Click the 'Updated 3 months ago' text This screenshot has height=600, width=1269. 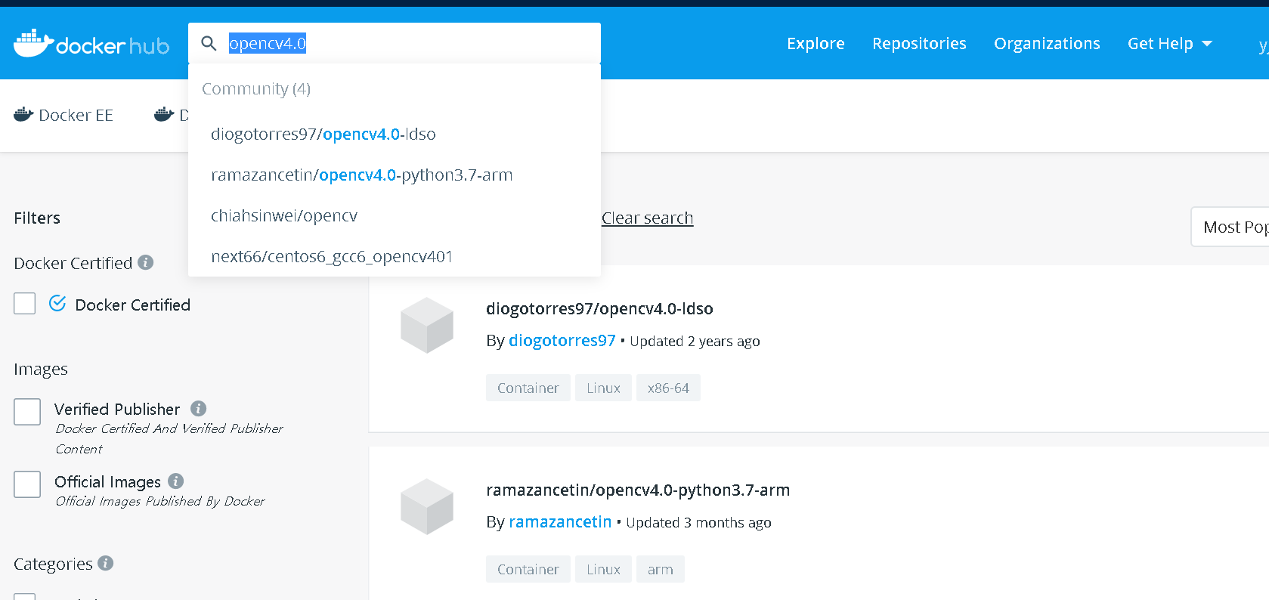(698, 522)
